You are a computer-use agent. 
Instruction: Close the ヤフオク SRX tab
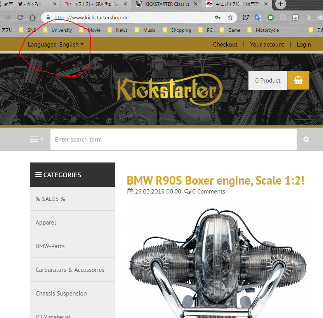point(125,4)
